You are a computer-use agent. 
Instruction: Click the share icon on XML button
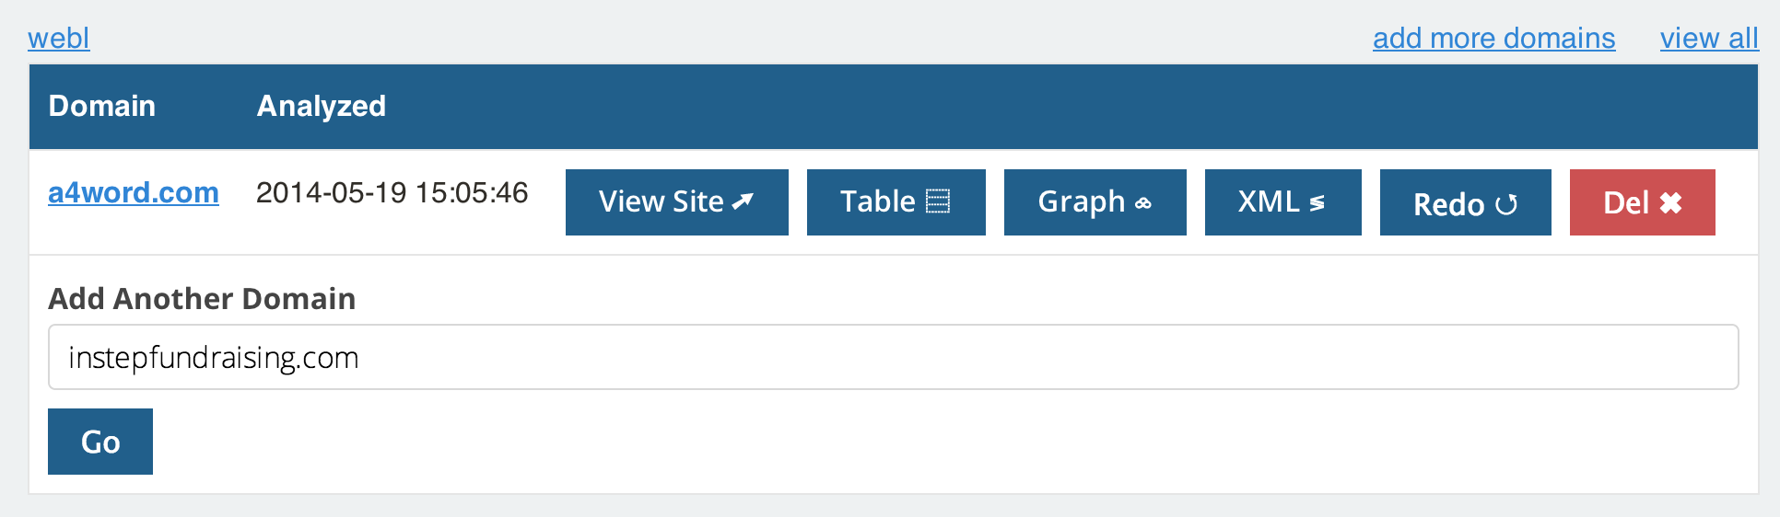[x=1317, y=202]
